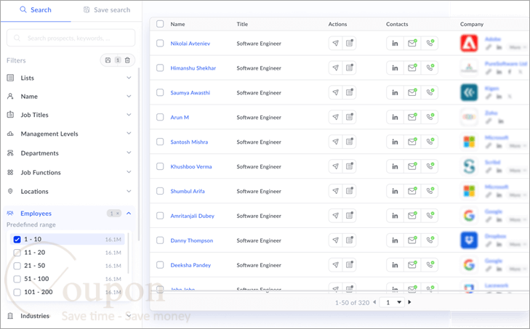Click the magnifier icon in search field
This screenshot has width=530, height=329.
pos(17,38)
